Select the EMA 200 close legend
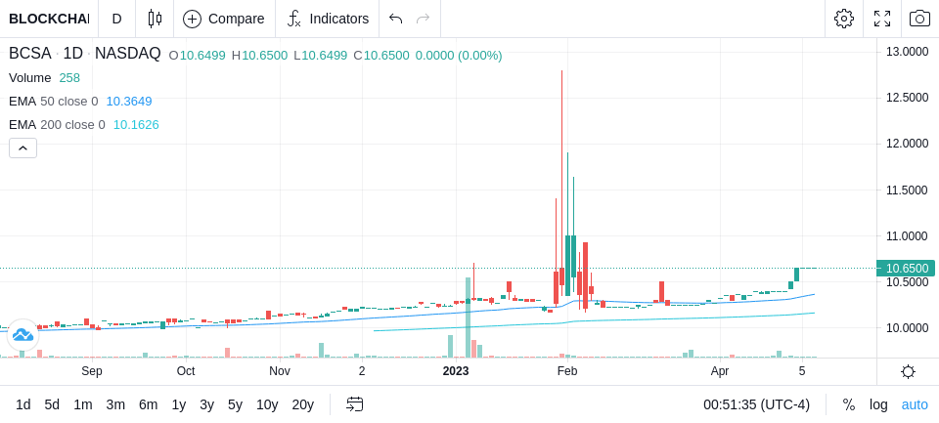This screenshot has width=939, height=423. (84, 125)
